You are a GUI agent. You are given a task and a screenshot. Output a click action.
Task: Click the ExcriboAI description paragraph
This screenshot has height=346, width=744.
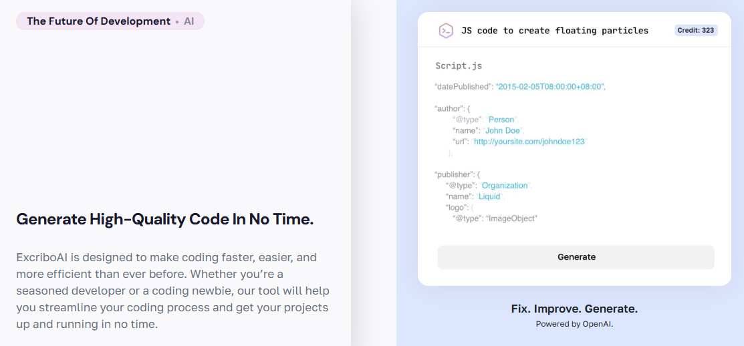click(172, 291)
